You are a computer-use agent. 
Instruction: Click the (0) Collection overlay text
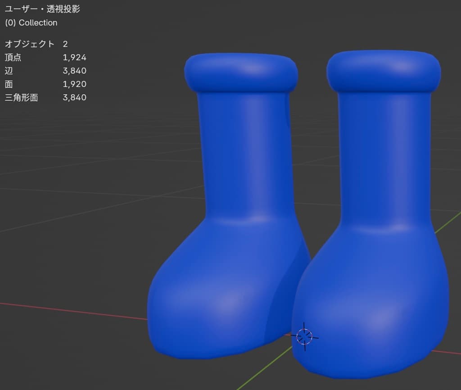pyautogui.click(x=31, y=23)
